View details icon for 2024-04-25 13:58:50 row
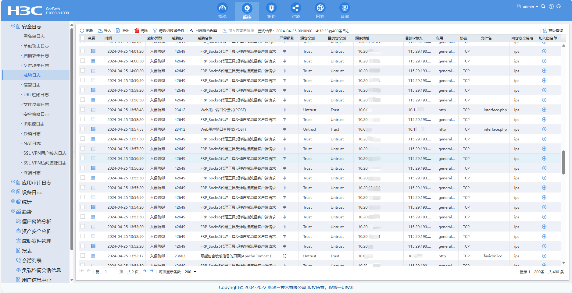The height and width of the screenshot is (293, 572). tap(93, 100)
